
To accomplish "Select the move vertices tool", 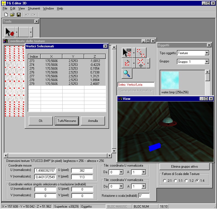I will 141,63.
